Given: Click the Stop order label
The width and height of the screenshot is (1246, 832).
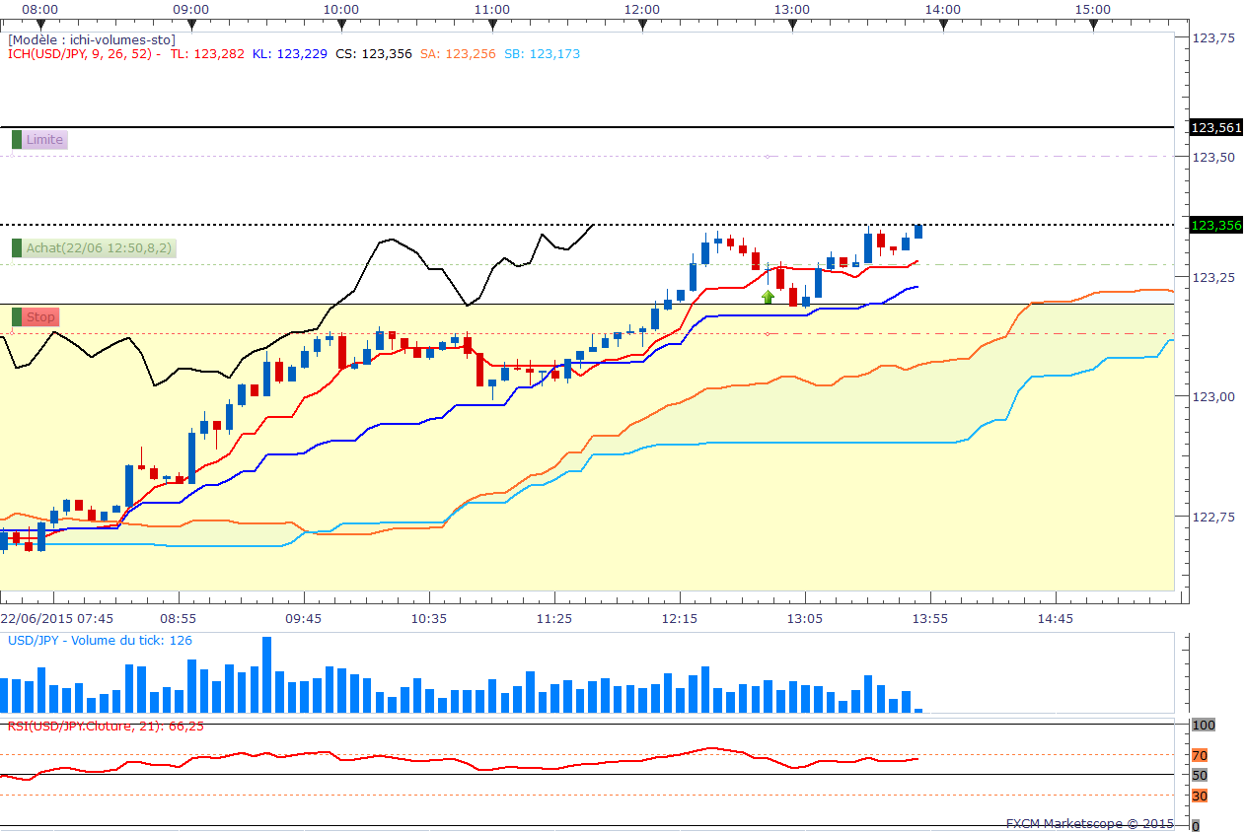Looking at the screenshot, I should 41,317.
